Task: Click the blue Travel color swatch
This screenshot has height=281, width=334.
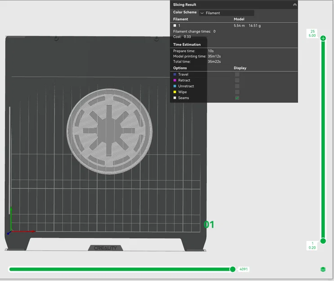Action: (175, 74)
